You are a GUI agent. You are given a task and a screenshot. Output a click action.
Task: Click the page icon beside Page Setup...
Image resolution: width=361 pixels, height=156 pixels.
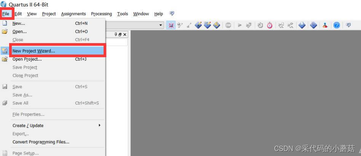(x=5, y=153)
